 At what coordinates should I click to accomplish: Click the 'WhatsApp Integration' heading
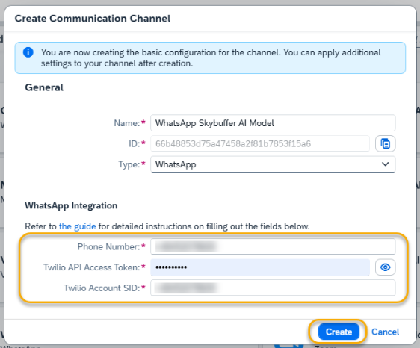click(x=71, y=205)
